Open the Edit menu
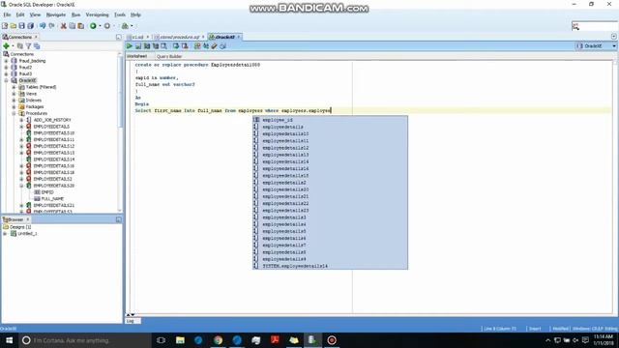This screenshot has height=348, width=619. (x=20, y=14)
